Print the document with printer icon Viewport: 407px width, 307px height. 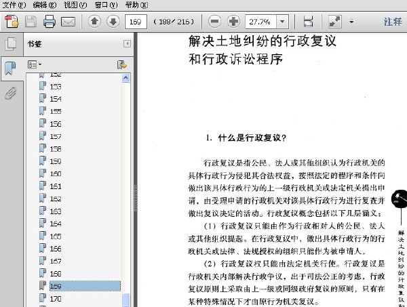(50, 21)
